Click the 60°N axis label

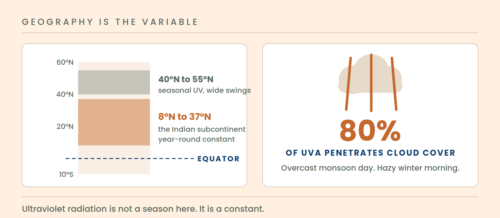pyautogui.click(x=65, y=62)
